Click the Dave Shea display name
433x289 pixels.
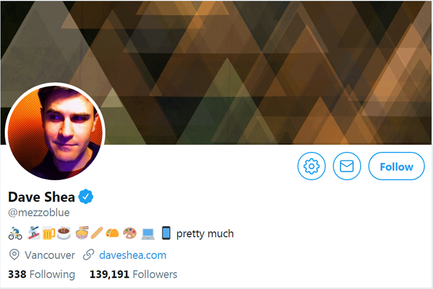(41, 197)
